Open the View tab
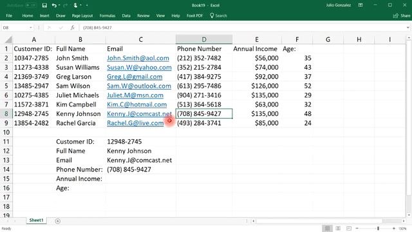 click(x=160, y=15)
